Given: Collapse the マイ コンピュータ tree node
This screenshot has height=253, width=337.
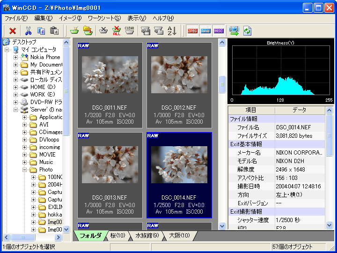Looking at the screenshot, I should pyautogui.click(x=7, y=50).
